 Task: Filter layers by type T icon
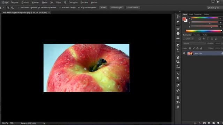click(208, 39)
